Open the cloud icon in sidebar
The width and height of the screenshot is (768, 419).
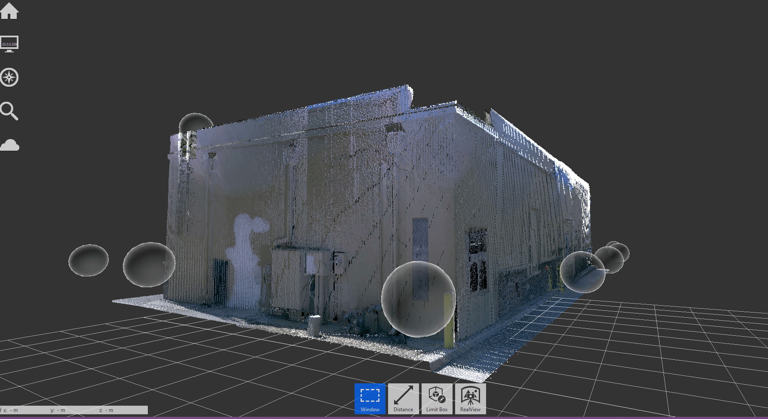9,145
